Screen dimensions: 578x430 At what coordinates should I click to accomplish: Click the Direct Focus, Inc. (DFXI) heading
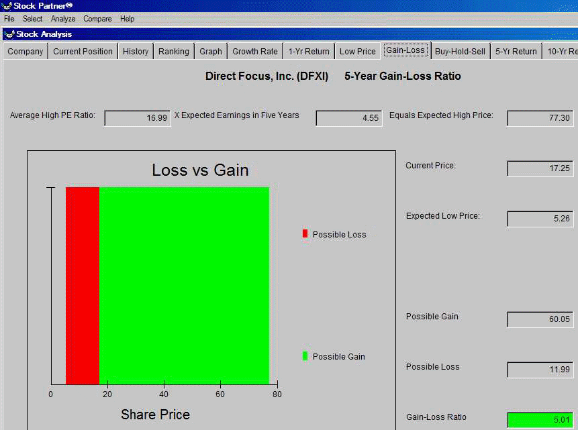(267, 76)
